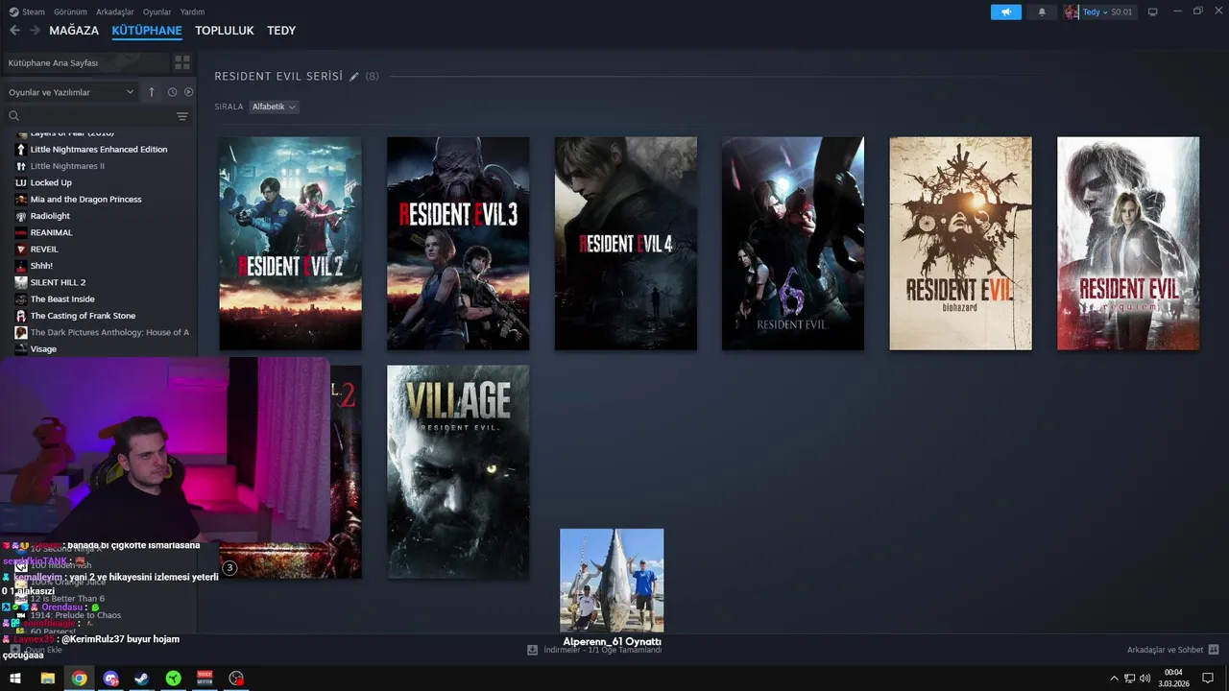Screen dimensions: 1229x691
Task: Open the Yardım menu
Action: [192, 12]
